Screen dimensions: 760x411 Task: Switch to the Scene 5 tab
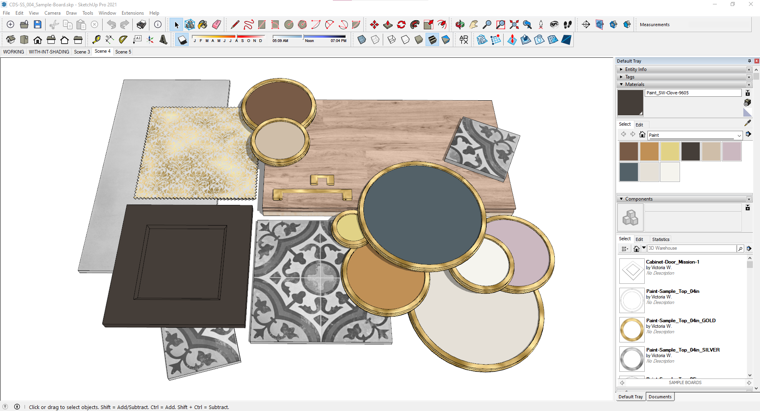[x=123, y=52]
